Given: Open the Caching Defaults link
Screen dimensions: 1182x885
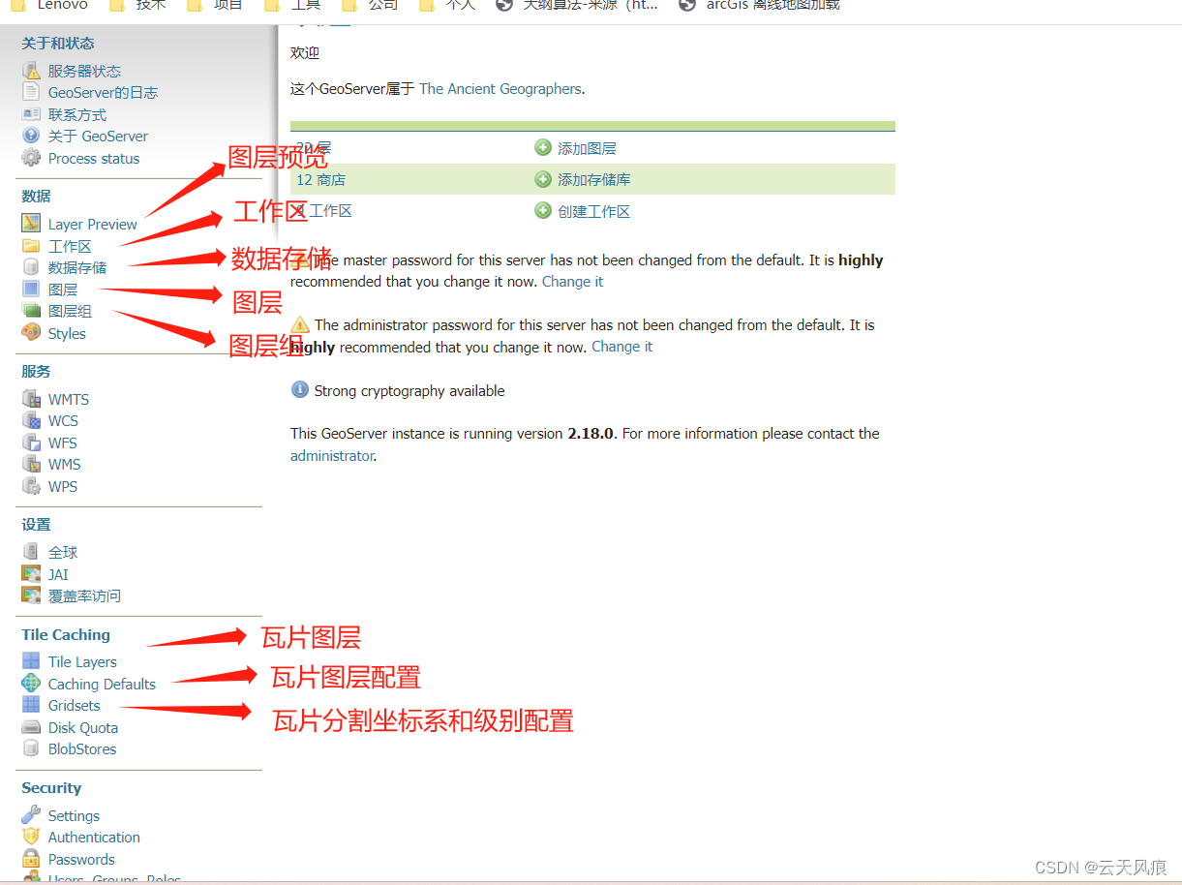Looking at the screenshot, I should 102,685.
